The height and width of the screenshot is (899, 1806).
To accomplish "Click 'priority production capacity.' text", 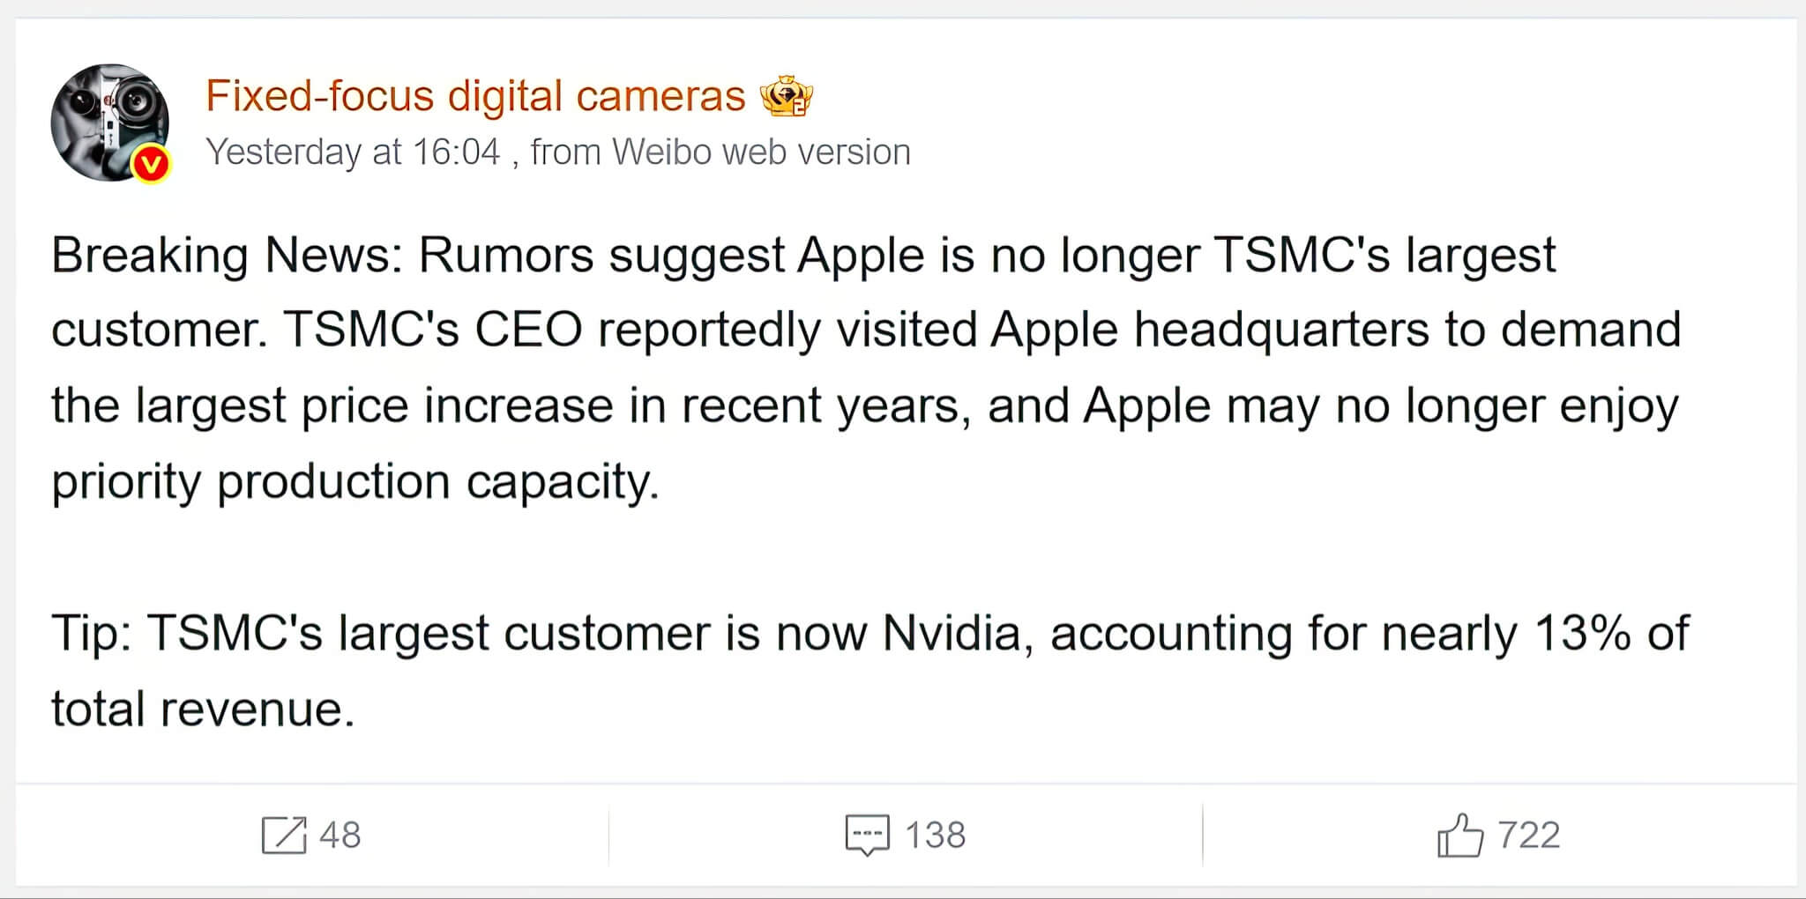I will (x=355, y=482).
